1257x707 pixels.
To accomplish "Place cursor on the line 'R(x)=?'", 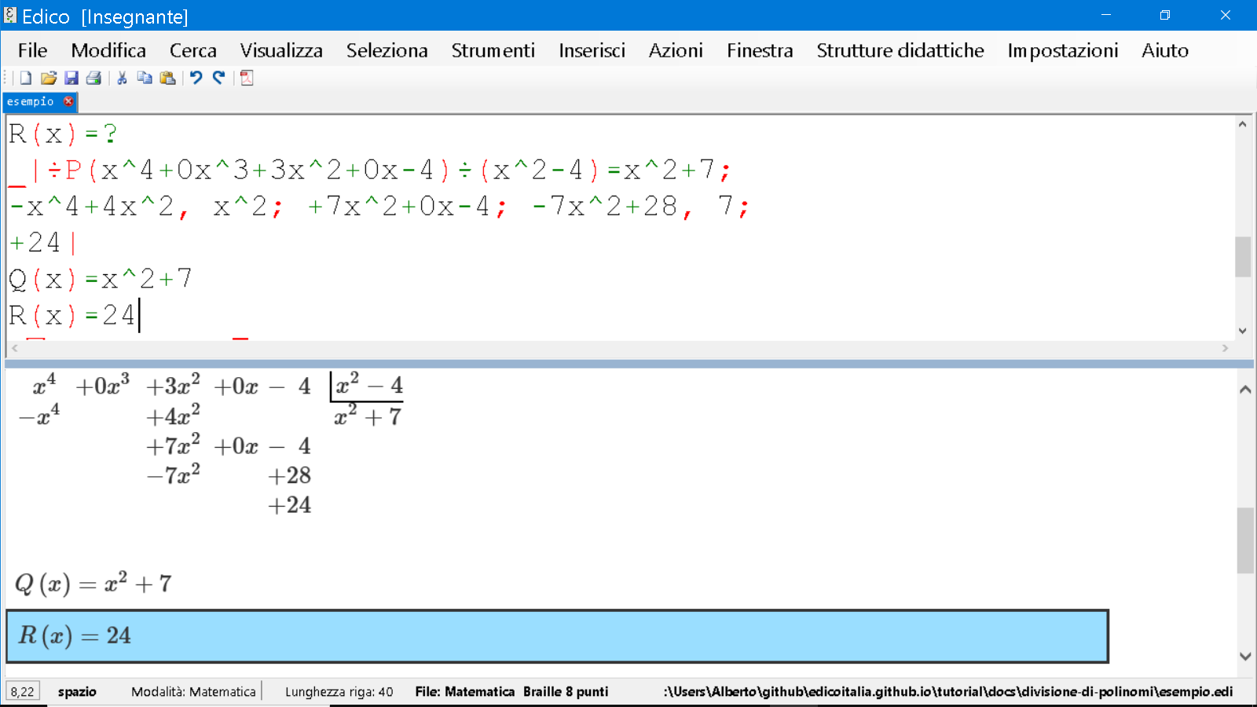I will click(x=63, y=134).
